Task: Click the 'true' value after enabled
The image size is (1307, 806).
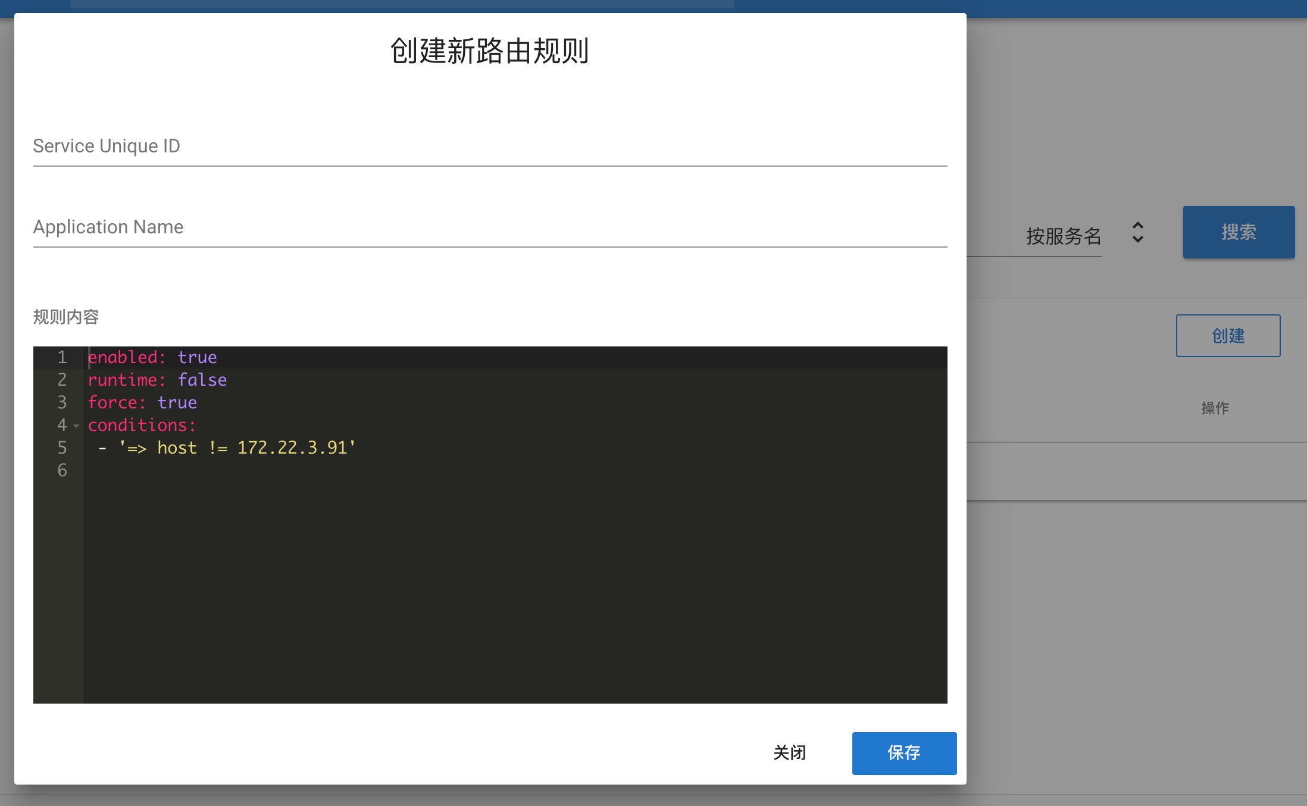Action: point(197,358)
